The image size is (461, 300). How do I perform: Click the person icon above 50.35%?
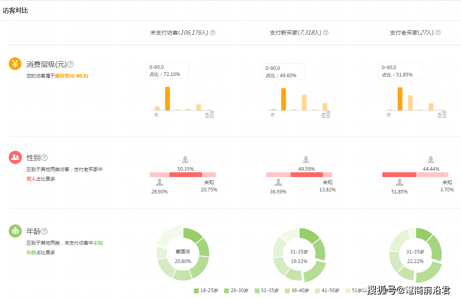[185, 160]
